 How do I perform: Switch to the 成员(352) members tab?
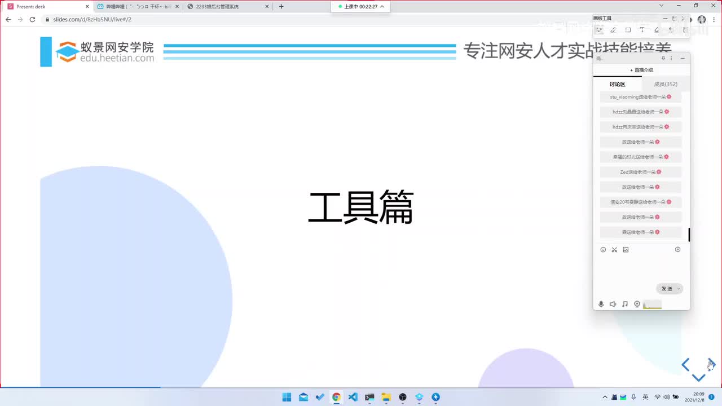coord(666,84)
